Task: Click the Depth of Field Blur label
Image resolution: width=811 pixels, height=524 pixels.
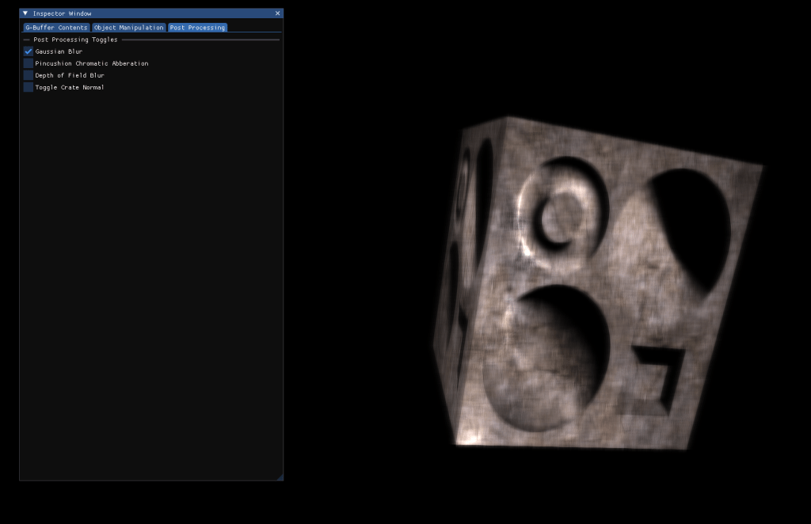Action: click(70, 75)
